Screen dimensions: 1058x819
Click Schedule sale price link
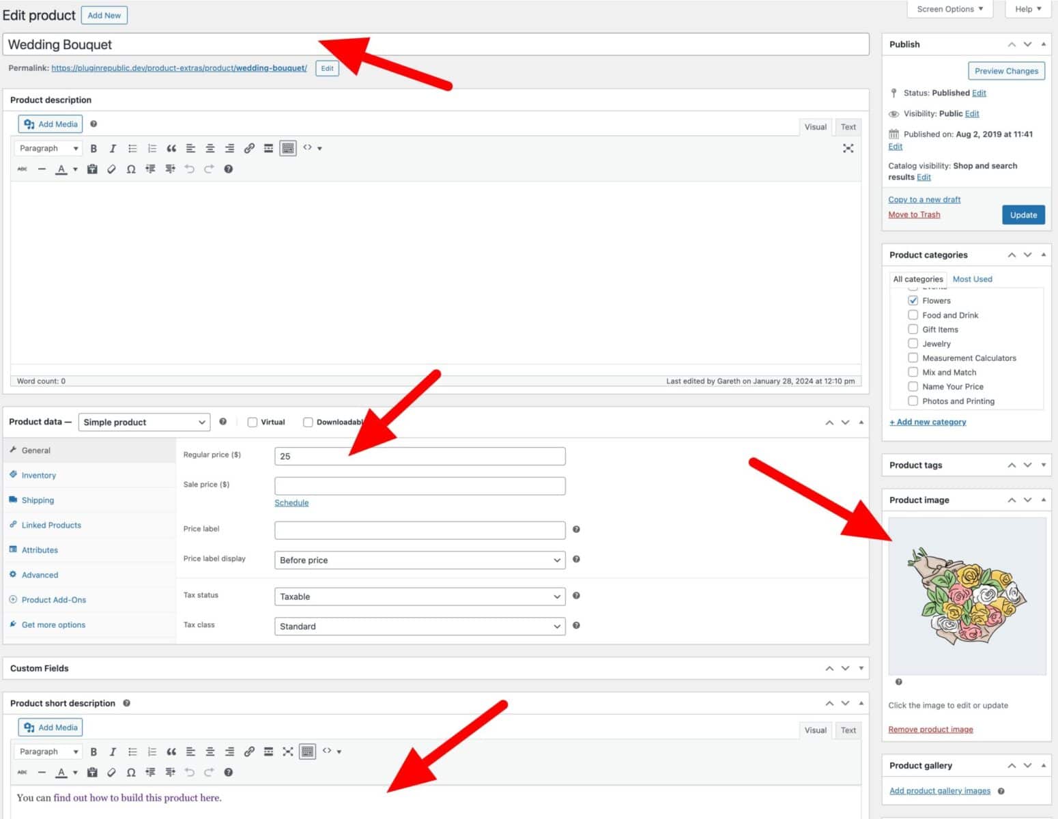click(291, 503)
